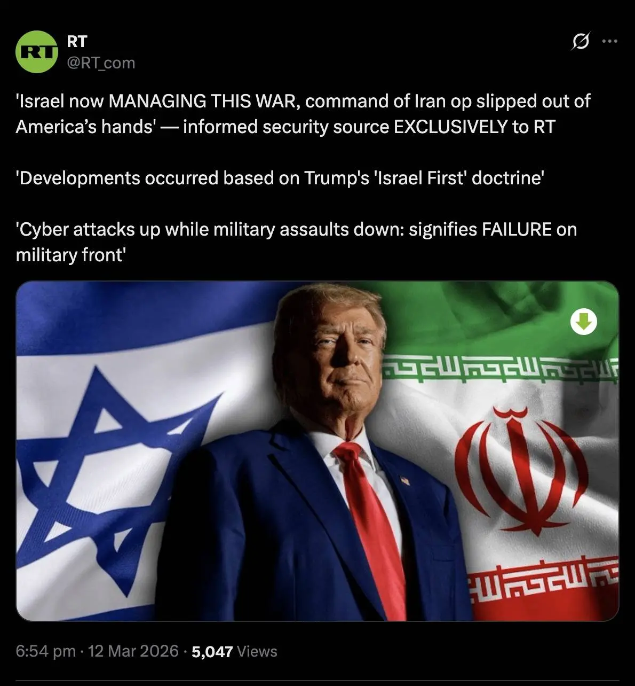This screenshot has height=686, width=635.
Task: Click the man in blue suit
Action: point(320,454)
